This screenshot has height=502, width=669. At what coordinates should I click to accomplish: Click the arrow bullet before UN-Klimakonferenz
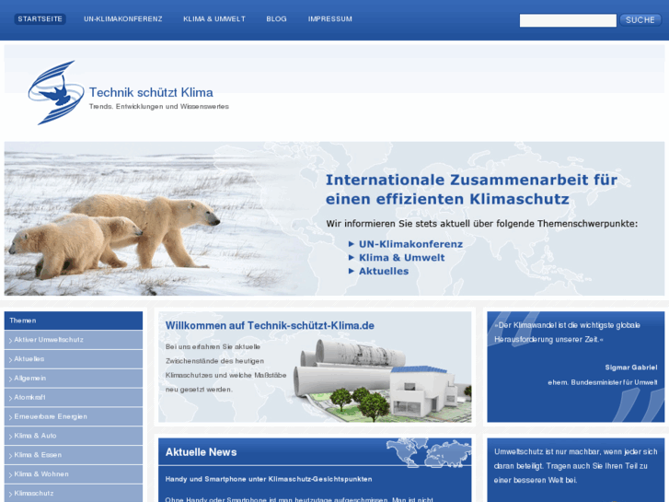pyautogui.click(x=352, y=244)
